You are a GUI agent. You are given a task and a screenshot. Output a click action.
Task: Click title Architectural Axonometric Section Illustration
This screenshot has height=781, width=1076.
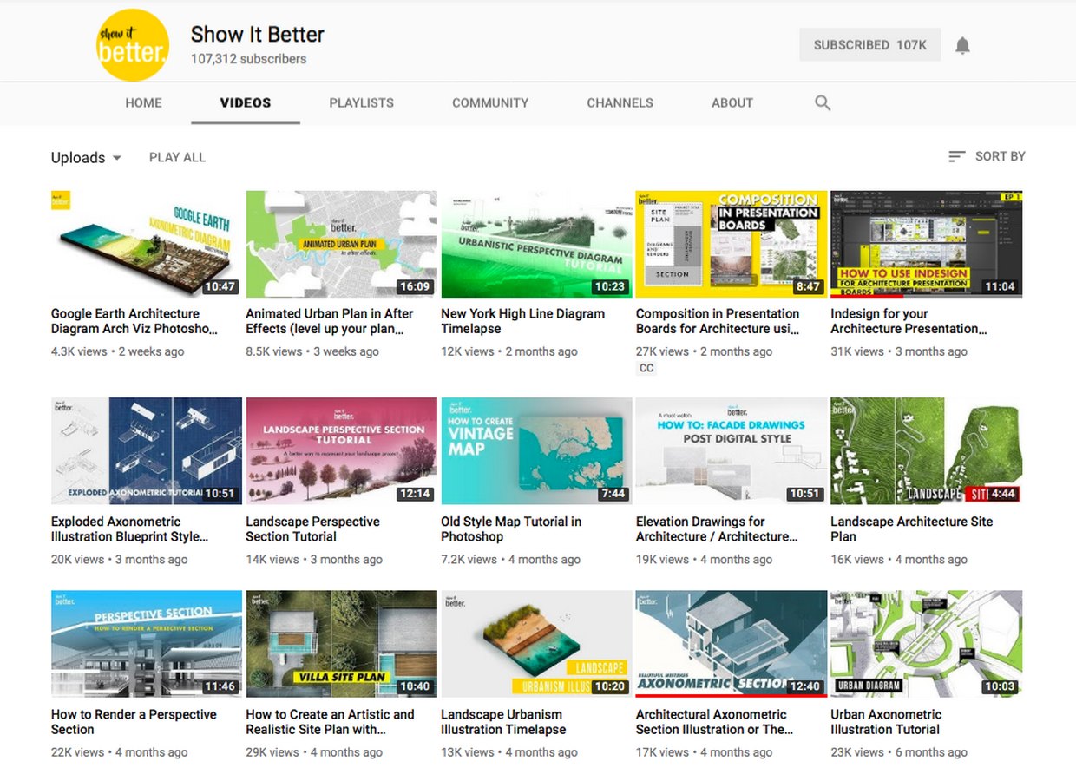coord(714,722)
